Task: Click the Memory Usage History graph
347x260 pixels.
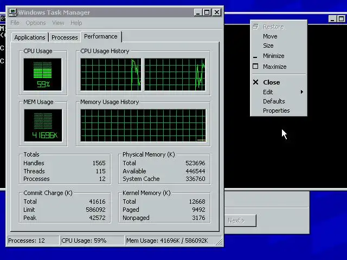Action: (143, 125)
